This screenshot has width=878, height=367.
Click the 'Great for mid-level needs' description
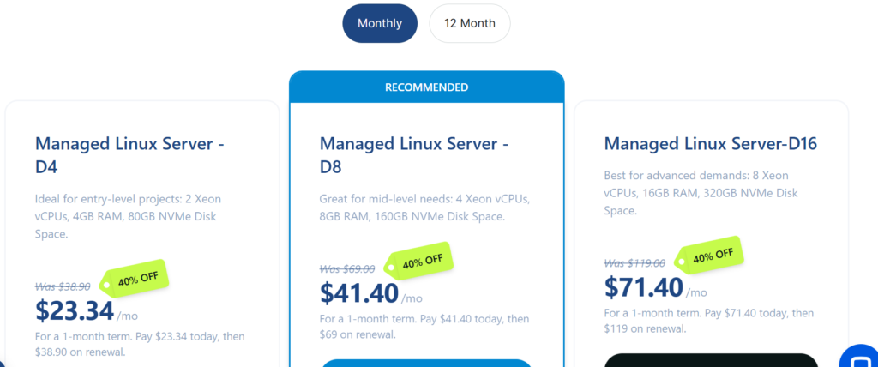[424, 208]
